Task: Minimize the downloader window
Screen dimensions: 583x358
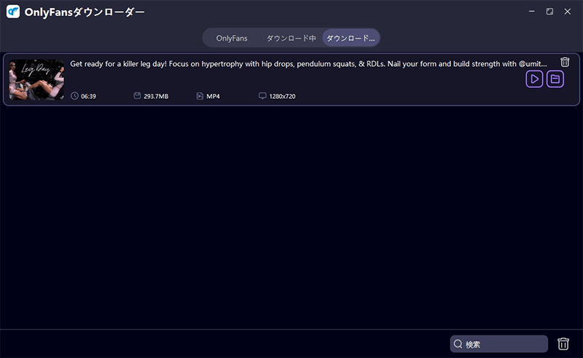Action: click(531, 12)
